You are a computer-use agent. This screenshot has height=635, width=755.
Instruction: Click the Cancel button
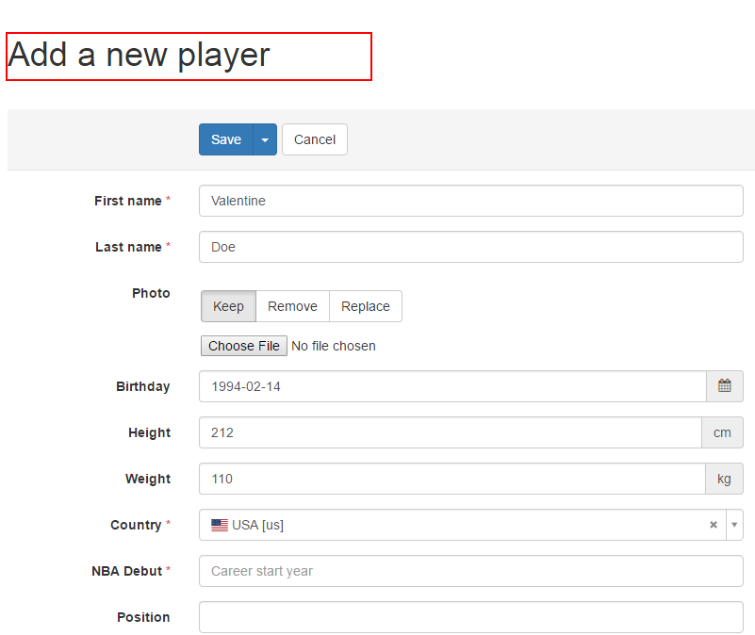(314, 138)
